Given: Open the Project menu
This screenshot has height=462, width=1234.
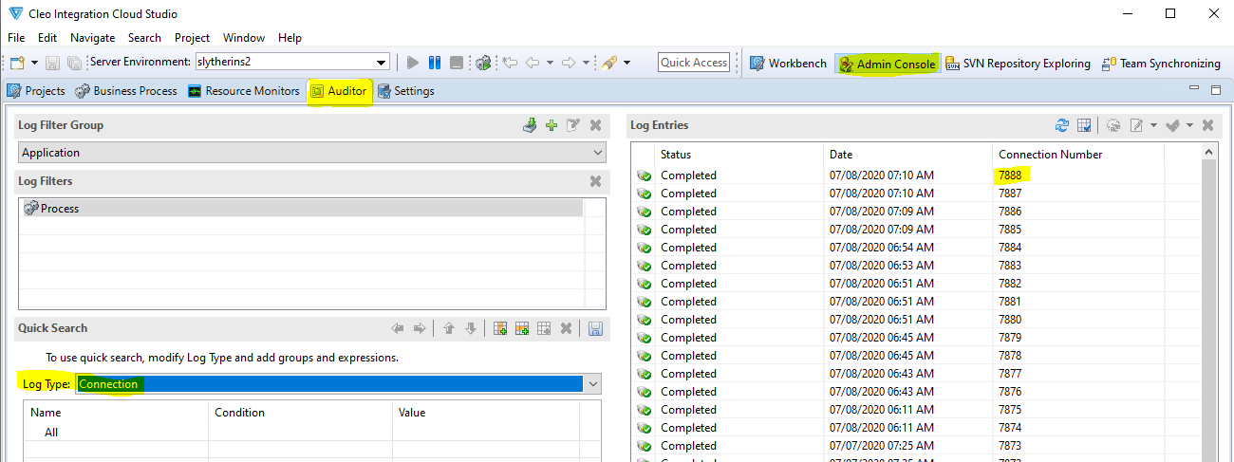Looking at the screenshot, I should pyautogui.click(x=193, y=38).
